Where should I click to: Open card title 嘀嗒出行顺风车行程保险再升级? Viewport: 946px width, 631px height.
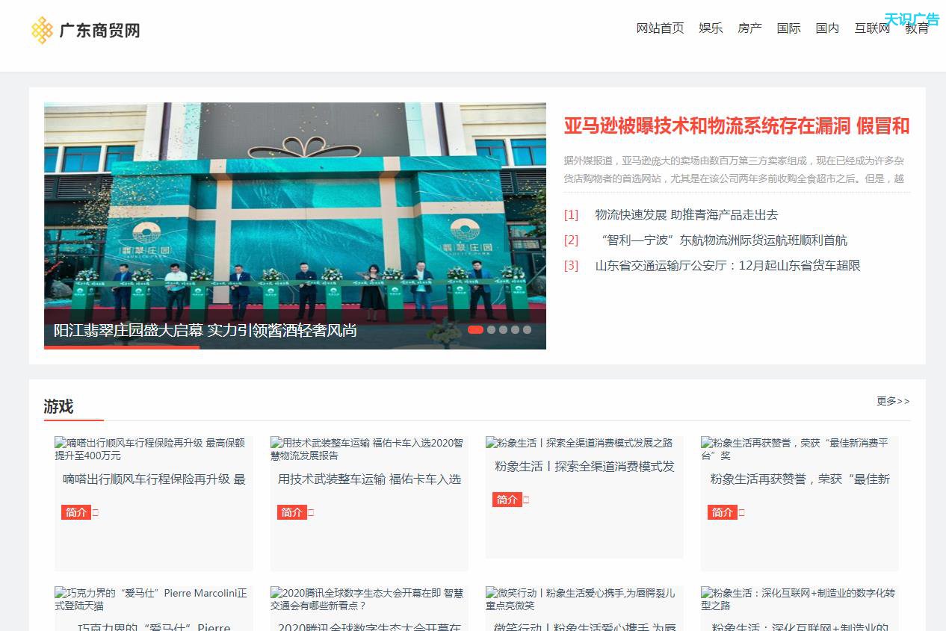(x=153, y=479)
